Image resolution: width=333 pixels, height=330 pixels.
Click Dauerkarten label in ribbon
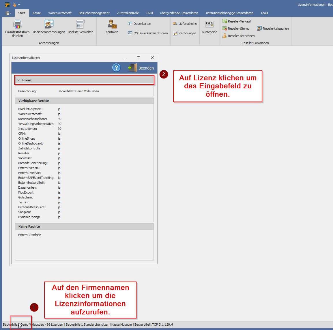point(142,24)
